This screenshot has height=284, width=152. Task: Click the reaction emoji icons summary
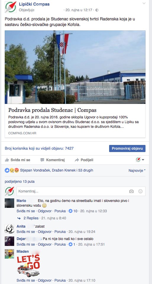pyautogui.click(x=12, y=170)
